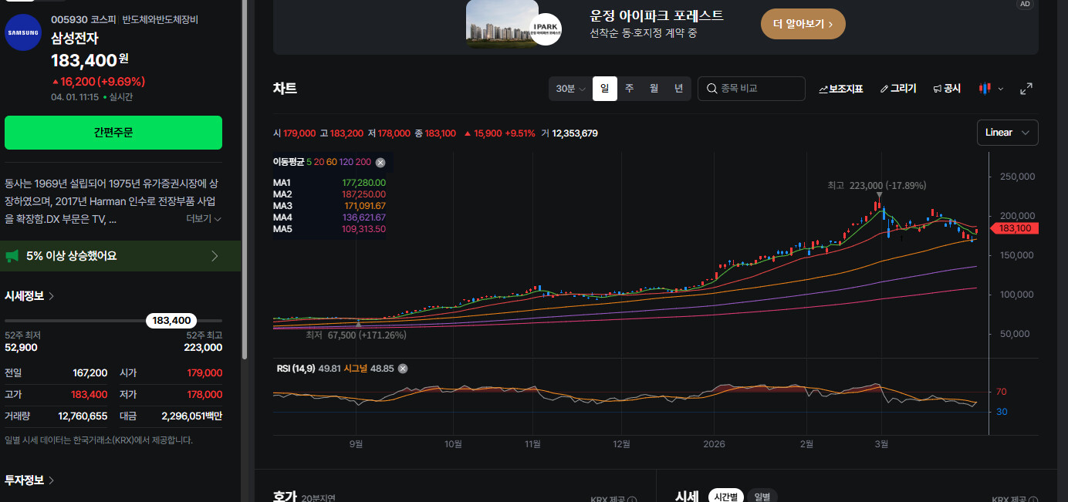Click the Samsung logo icon
Screen dimensions: 1068x502
click(x=23, y=32)
